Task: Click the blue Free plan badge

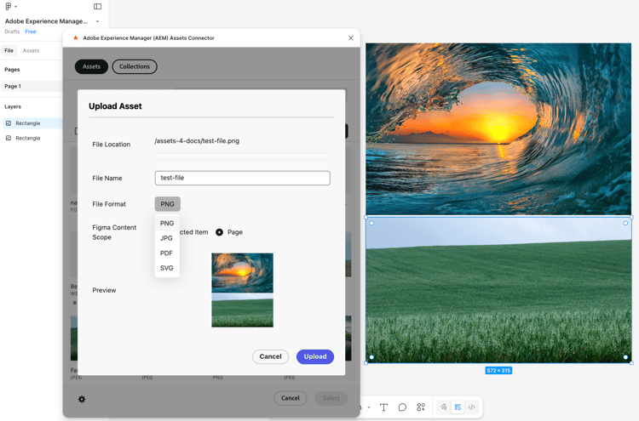Action: pyautogui.click(x=31, y=31)
